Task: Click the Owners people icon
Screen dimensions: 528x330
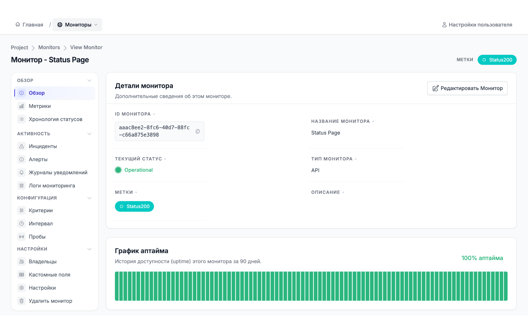Action: click(x=21, y=262)
